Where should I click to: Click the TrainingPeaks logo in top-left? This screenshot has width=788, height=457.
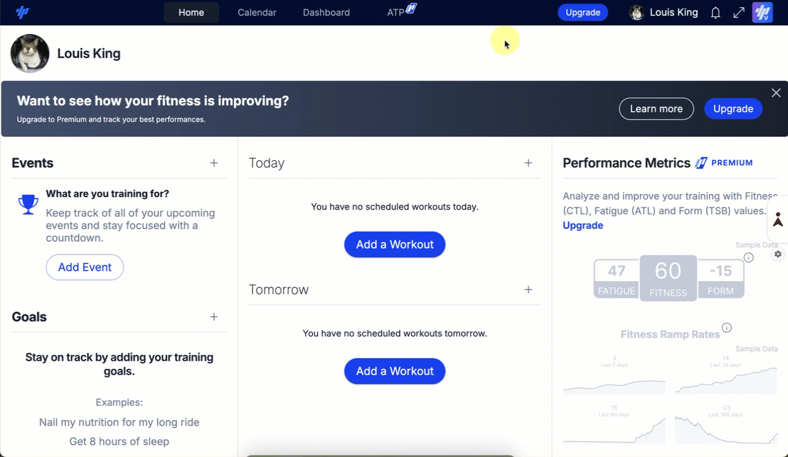click(22, 12)
